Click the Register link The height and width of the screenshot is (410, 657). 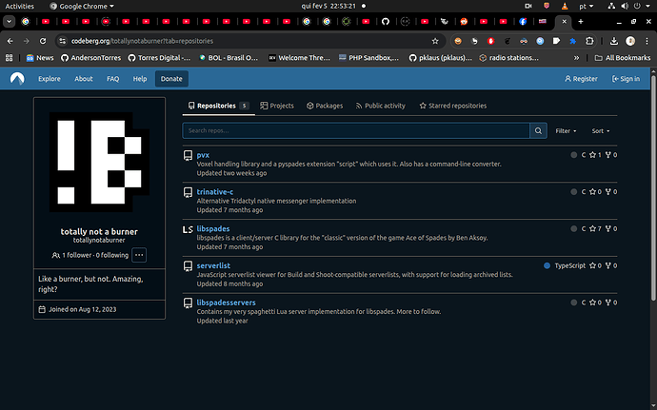[x=581, y=79]
